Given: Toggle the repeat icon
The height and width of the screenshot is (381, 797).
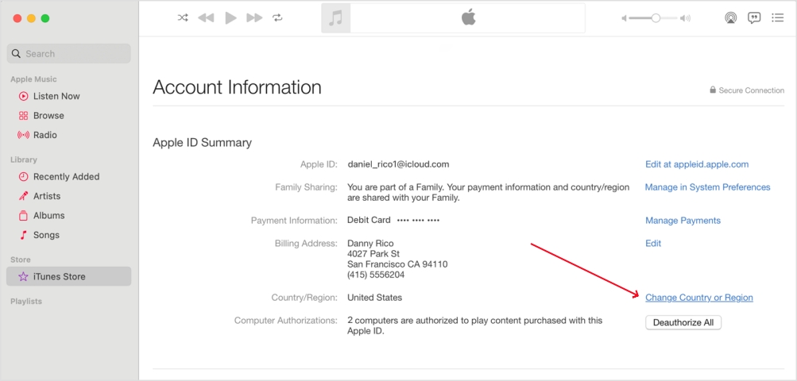Looking at the screenshot, I should click(x=277, y=17).
